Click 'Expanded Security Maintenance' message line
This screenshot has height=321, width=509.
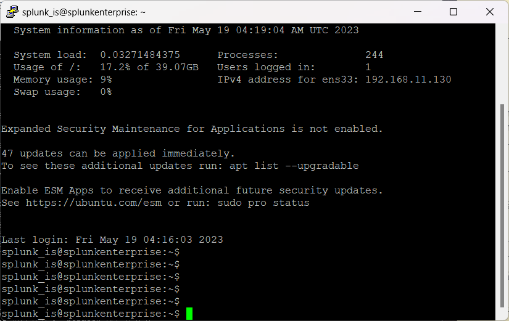pyautogui.click(x=192, y=129)
